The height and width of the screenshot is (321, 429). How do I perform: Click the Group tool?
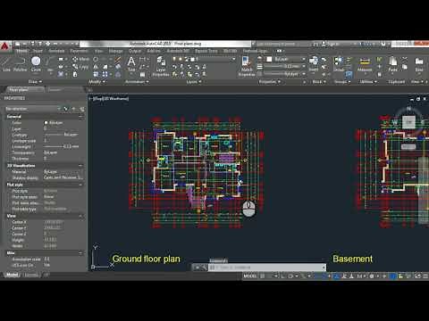pyautogui.click(x=339, y=63)
